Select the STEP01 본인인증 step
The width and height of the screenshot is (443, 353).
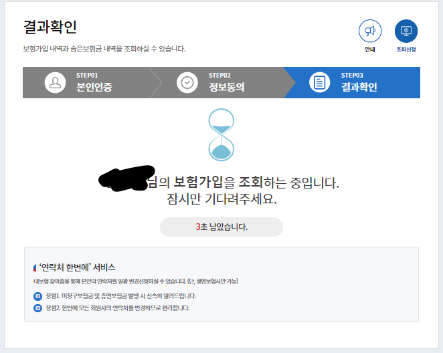tap(88, 82)
